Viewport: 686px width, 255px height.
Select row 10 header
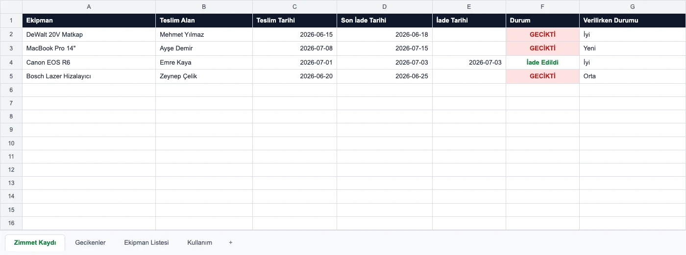tap(11, 143)
